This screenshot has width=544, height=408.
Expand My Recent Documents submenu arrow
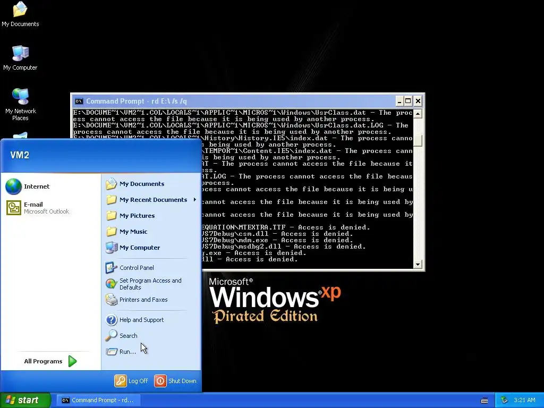(195, 200)
